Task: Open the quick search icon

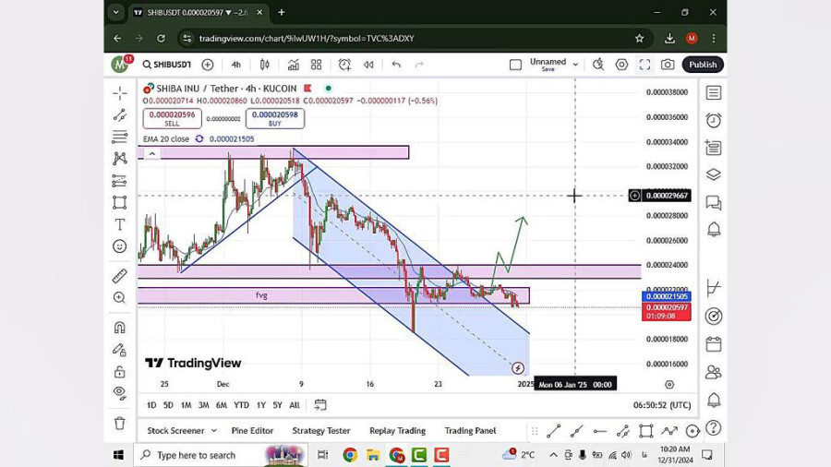Action: pyautogui.click(x=598, y=65)
